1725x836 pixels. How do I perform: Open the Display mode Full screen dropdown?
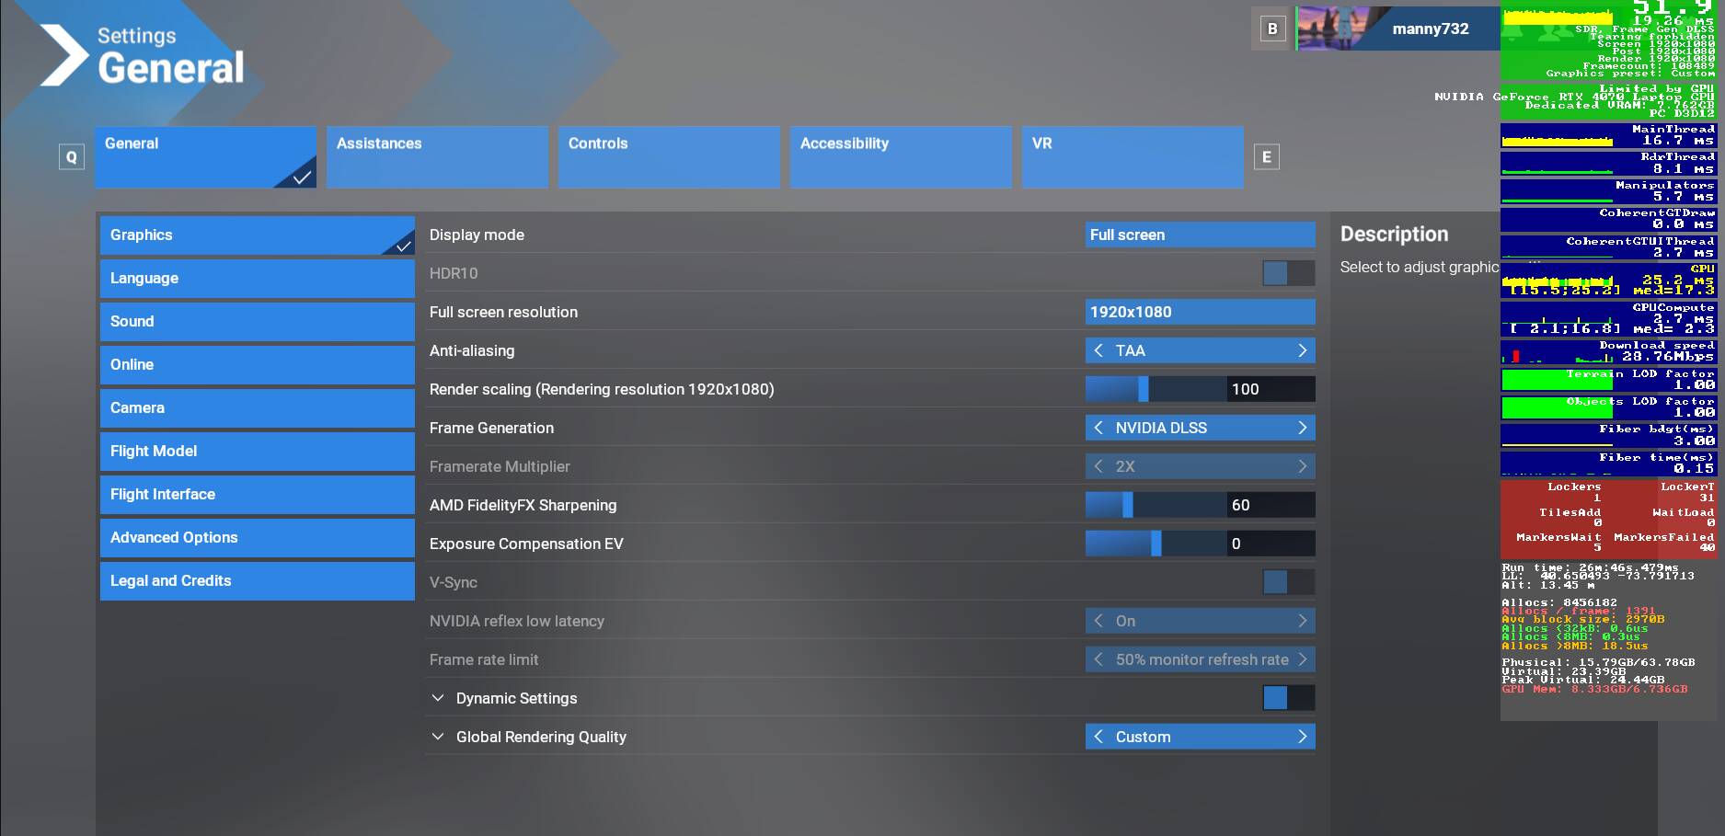[1201, 235]
